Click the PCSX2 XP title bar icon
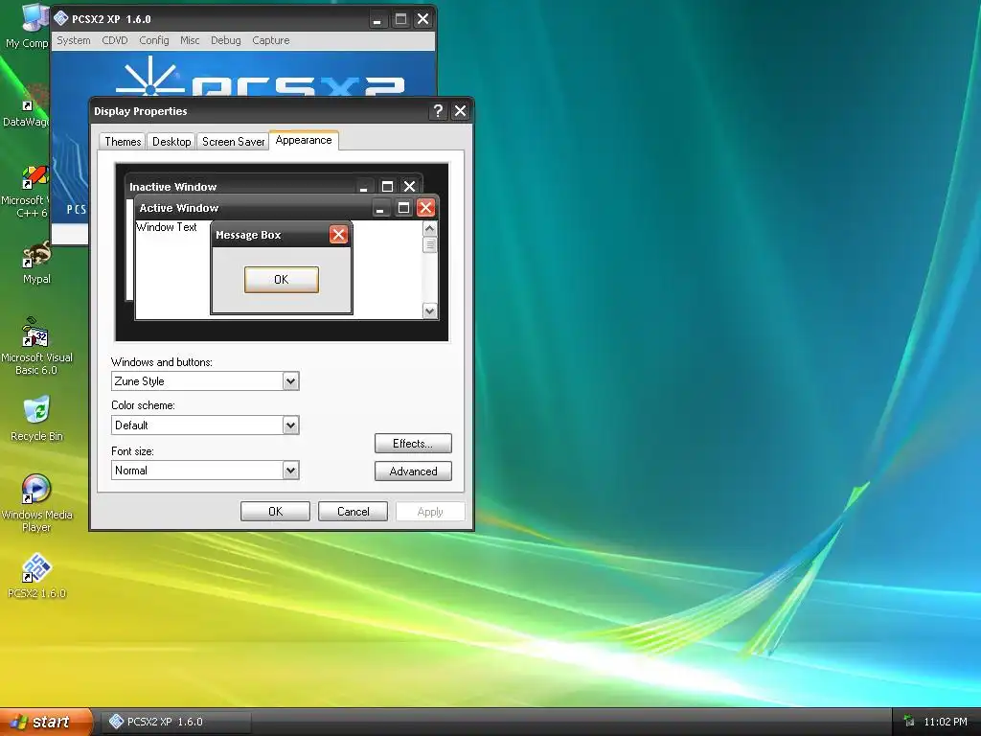981x736 pixels. point(60,19)
